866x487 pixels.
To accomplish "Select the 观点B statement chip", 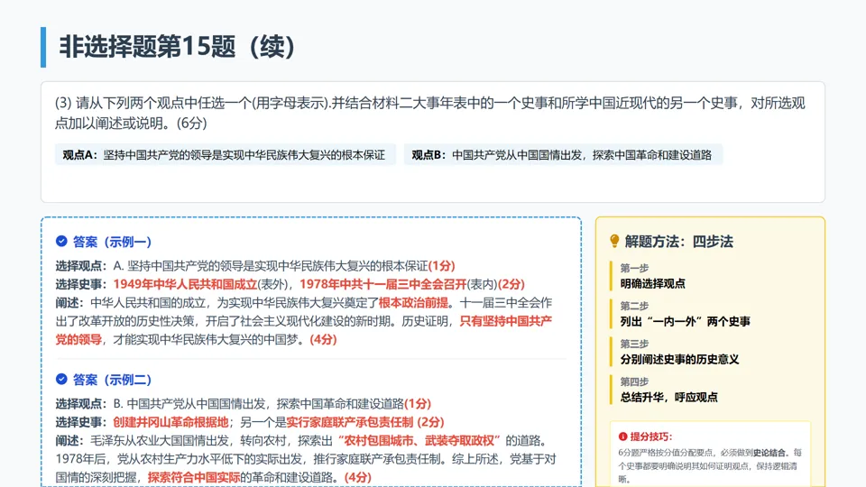I will (x=563, y=155).
